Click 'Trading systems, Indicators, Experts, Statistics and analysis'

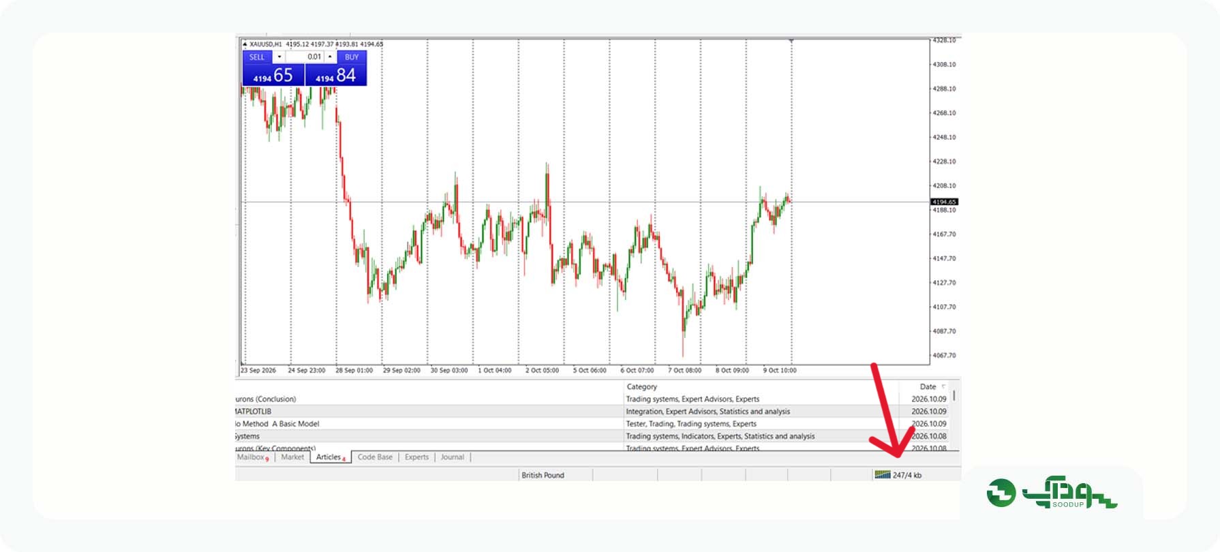coord(720,436)
